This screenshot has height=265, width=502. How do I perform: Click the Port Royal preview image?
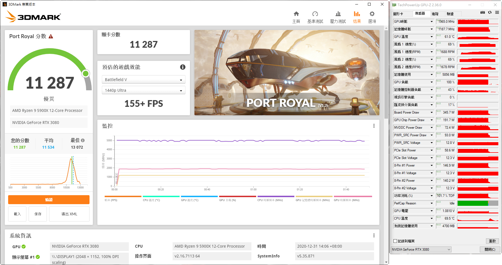coord(287,73)
